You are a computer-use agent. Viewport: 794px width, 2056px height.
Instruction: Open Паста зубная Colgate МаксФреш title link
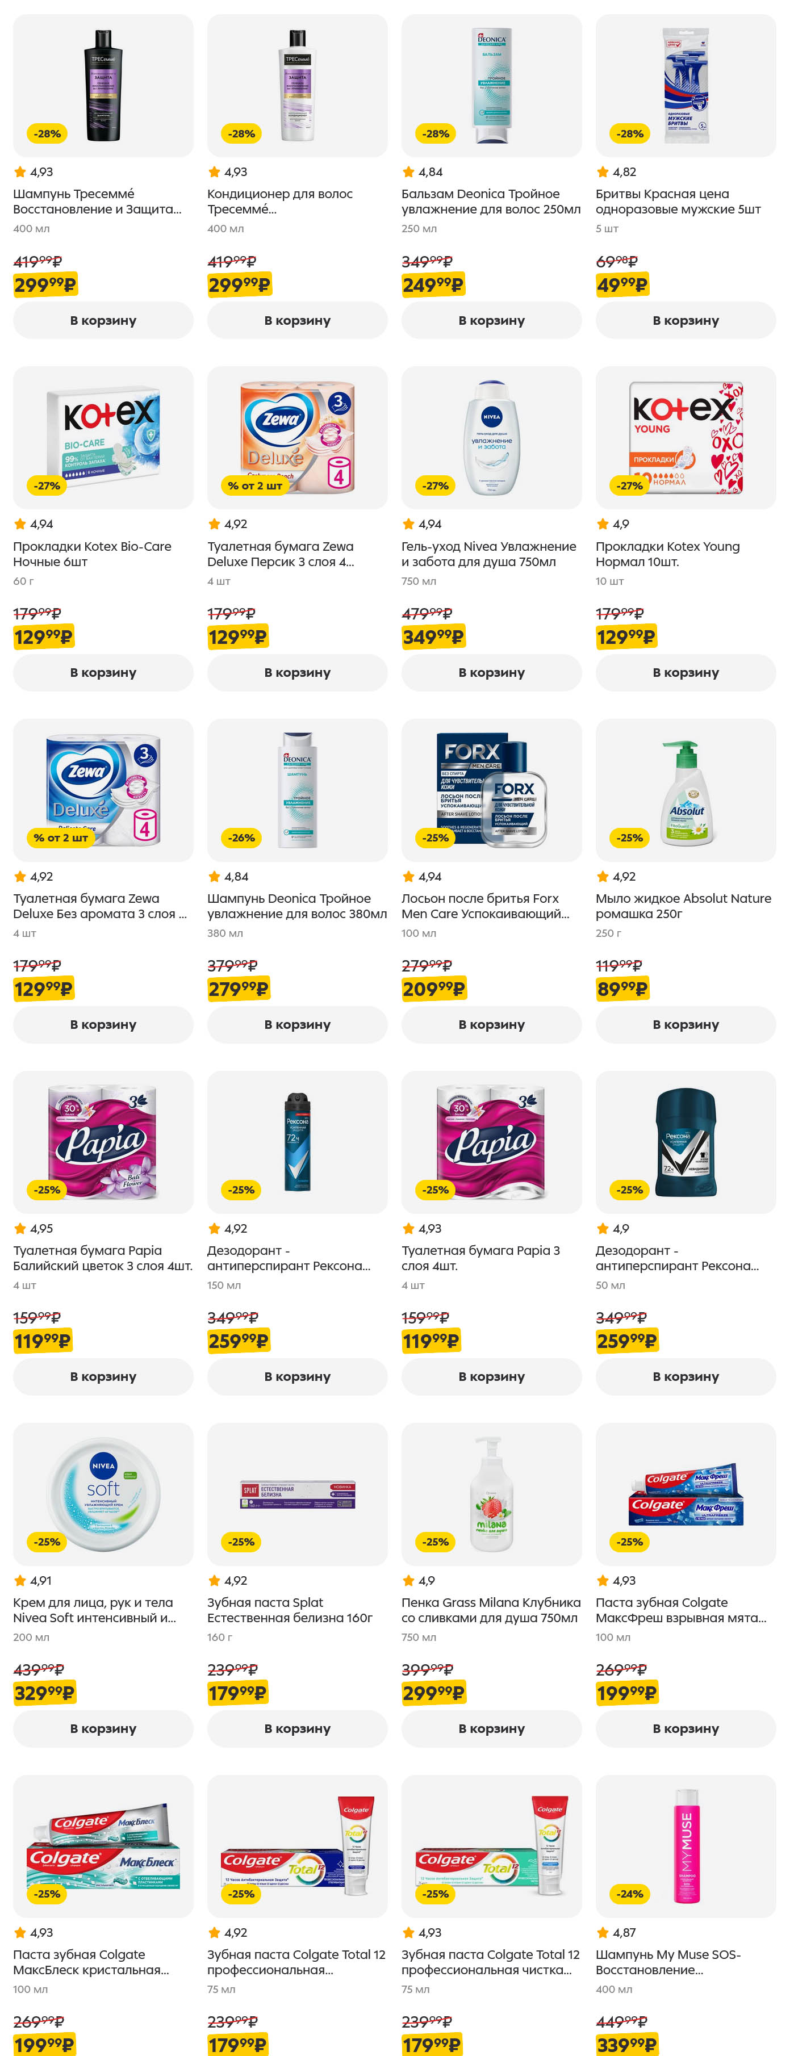click(680, 1610)
